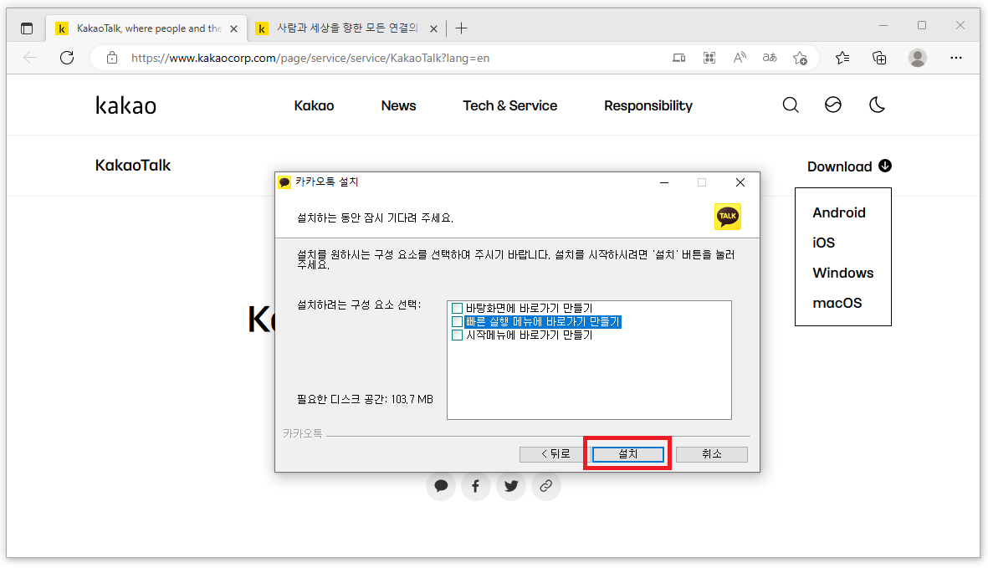Click the 설치 install button
Screen dimensions: 988x568
(x=628, y=454)
